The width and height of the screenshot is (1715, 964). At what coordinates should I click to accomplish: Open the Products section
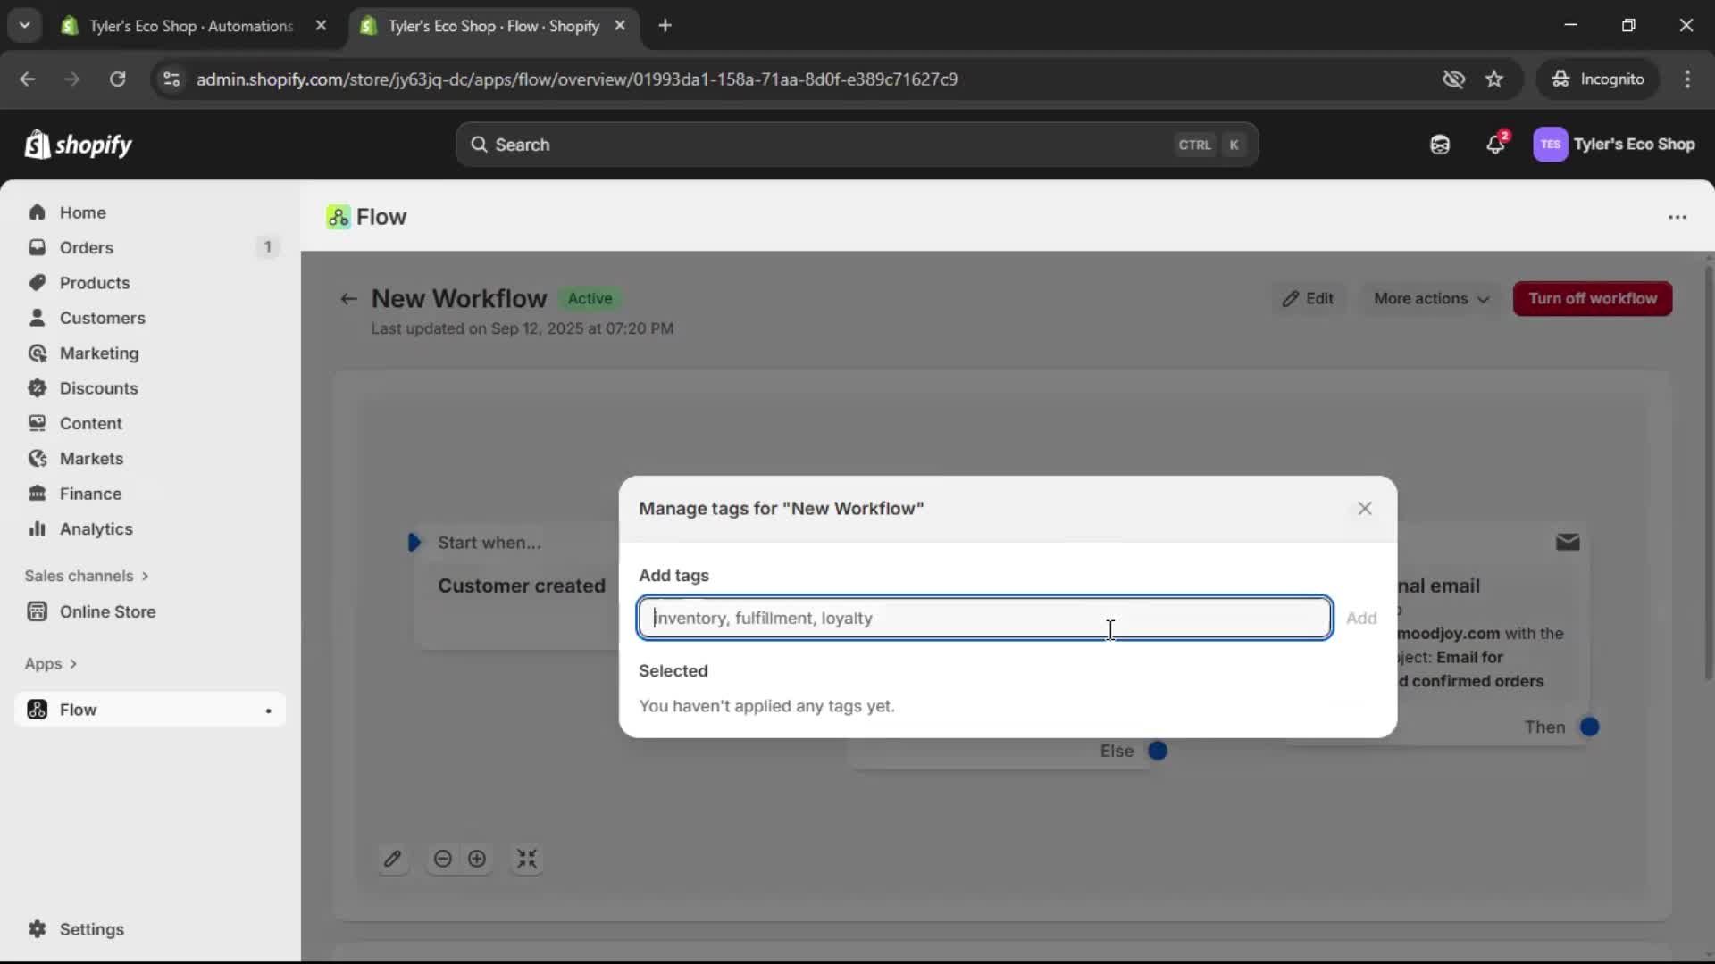tap(96, 282)
